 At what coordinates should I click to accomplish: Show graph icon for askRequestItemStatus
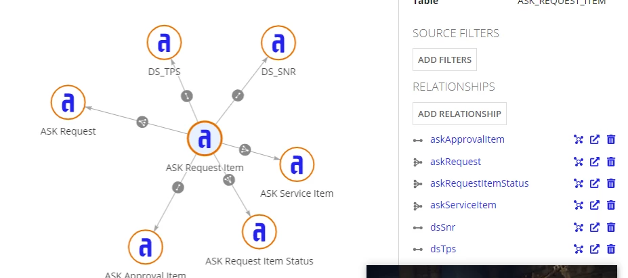(x=579, y=183)
